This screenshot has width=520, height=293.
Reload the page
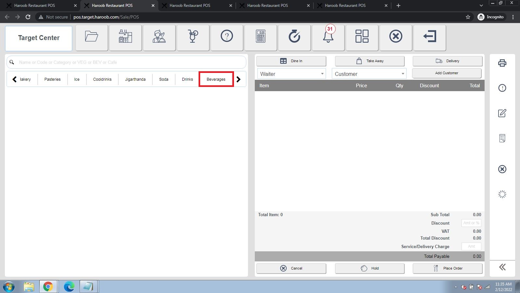point(28,17)
